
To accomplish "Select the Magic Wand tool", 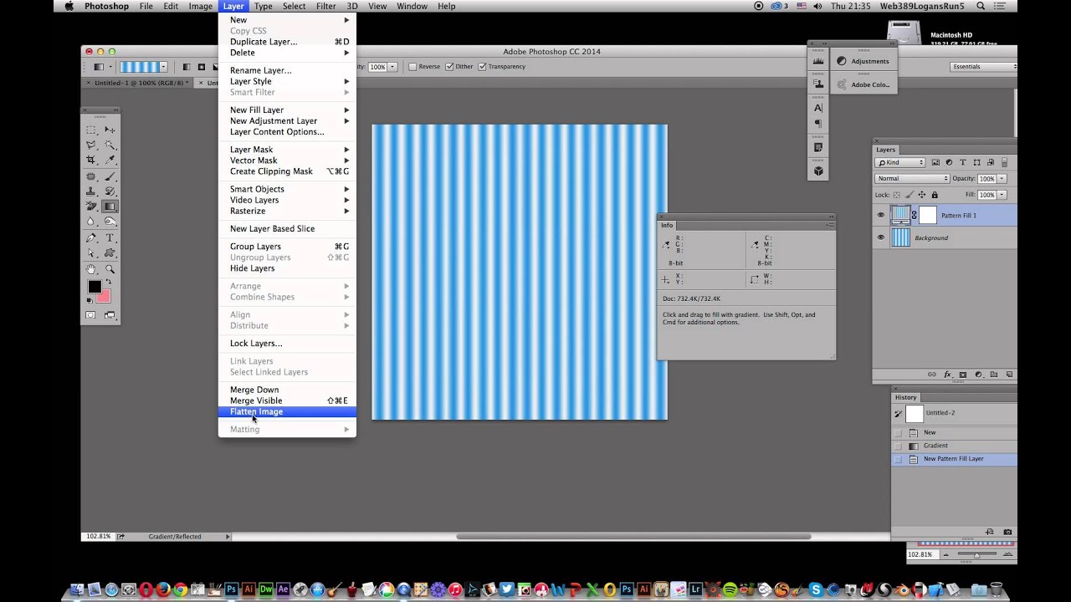I will 110,145.
